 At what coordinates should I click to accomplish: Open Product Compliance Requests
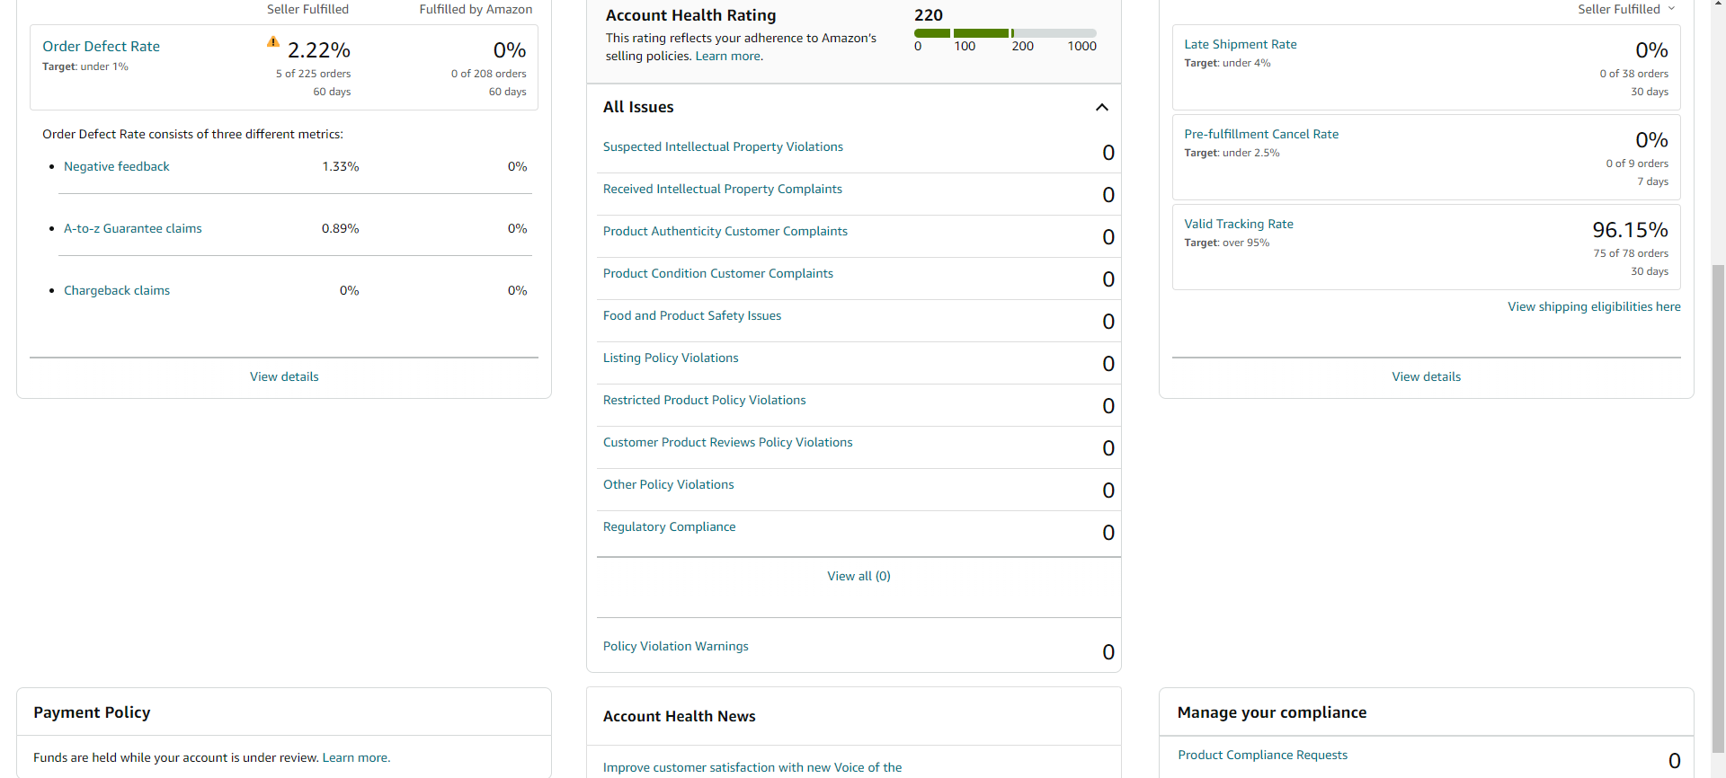coord(1262,755)
